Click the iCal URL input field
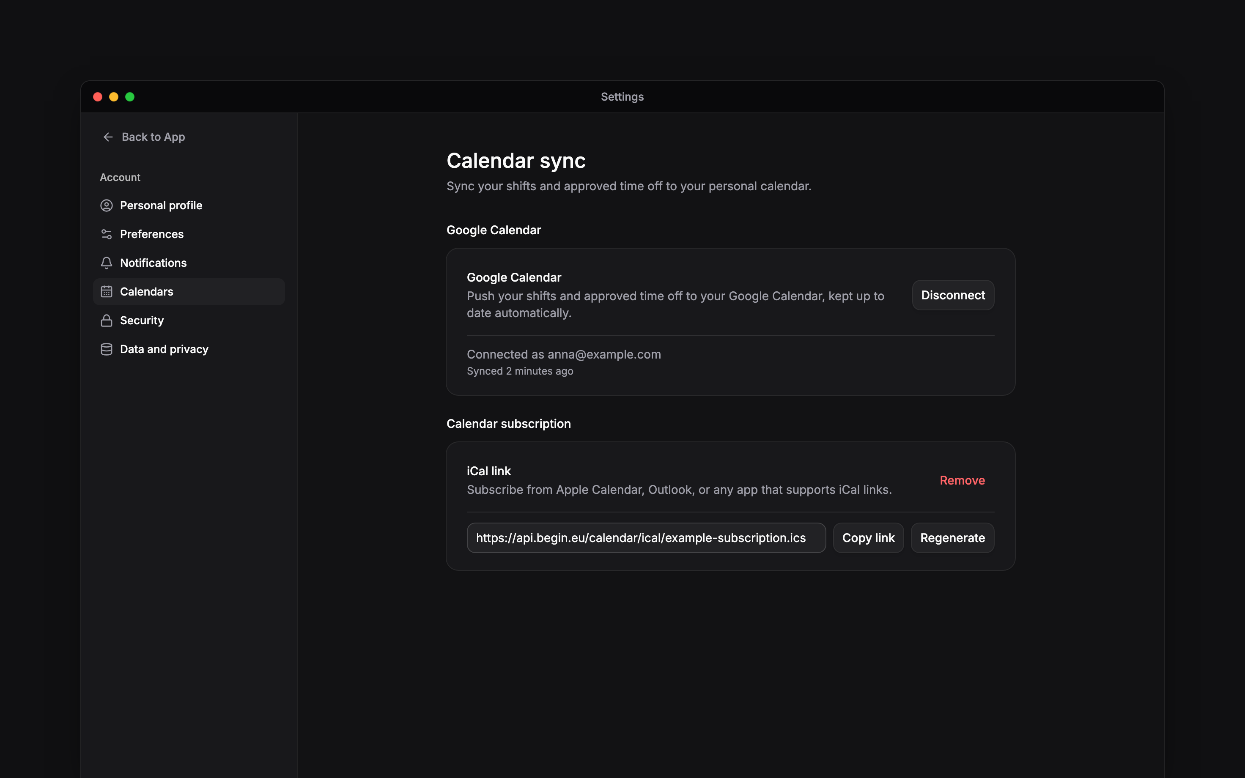This screenshot has width=1245, height=778. pos(646,538)
